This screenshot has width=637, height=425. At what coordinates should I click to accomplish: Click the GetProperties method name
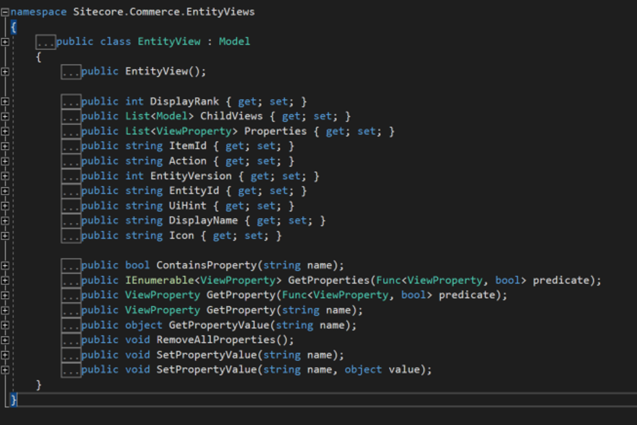(328, 280)
